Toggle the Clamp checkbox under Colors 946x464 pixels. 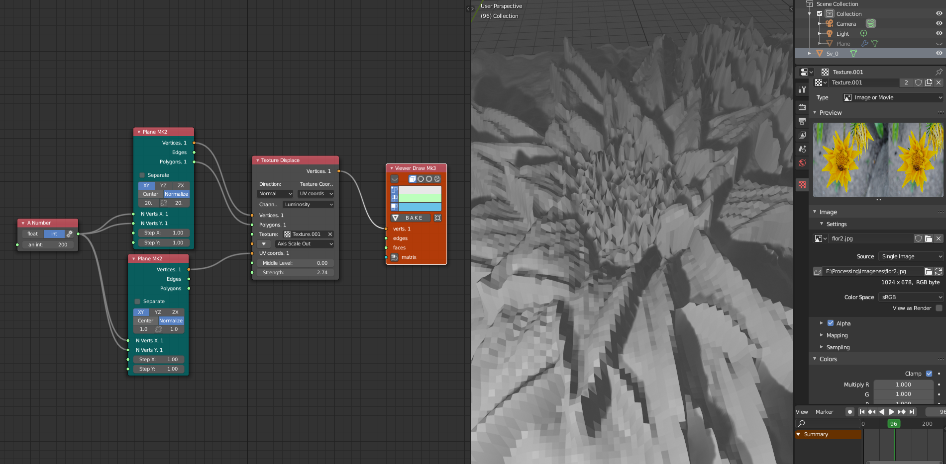[929, 374]
